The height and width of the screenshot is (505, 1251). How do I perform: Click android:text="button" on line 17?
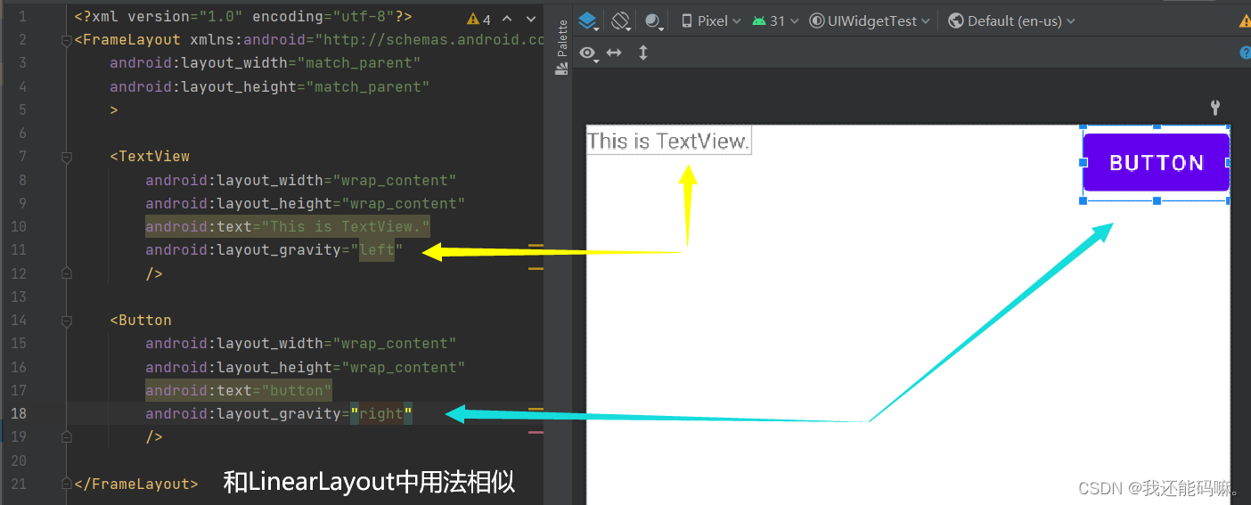(x=239, y=390)
